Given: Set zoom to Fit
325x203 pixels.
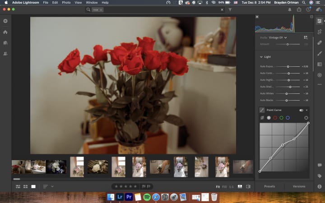Looking at the screenshot, I should click(218, 187).
